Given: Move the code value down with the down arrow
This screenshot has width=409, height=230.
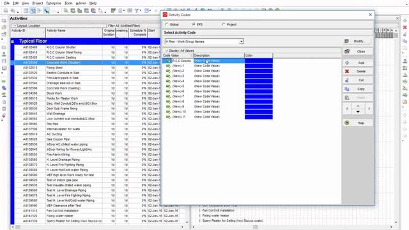Looking at the screenshot, I should [358, 111].
